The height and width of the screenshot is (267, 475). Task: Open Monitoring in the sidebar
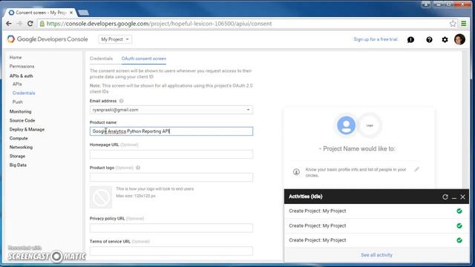pyautogui.click(x=20, y=111)
